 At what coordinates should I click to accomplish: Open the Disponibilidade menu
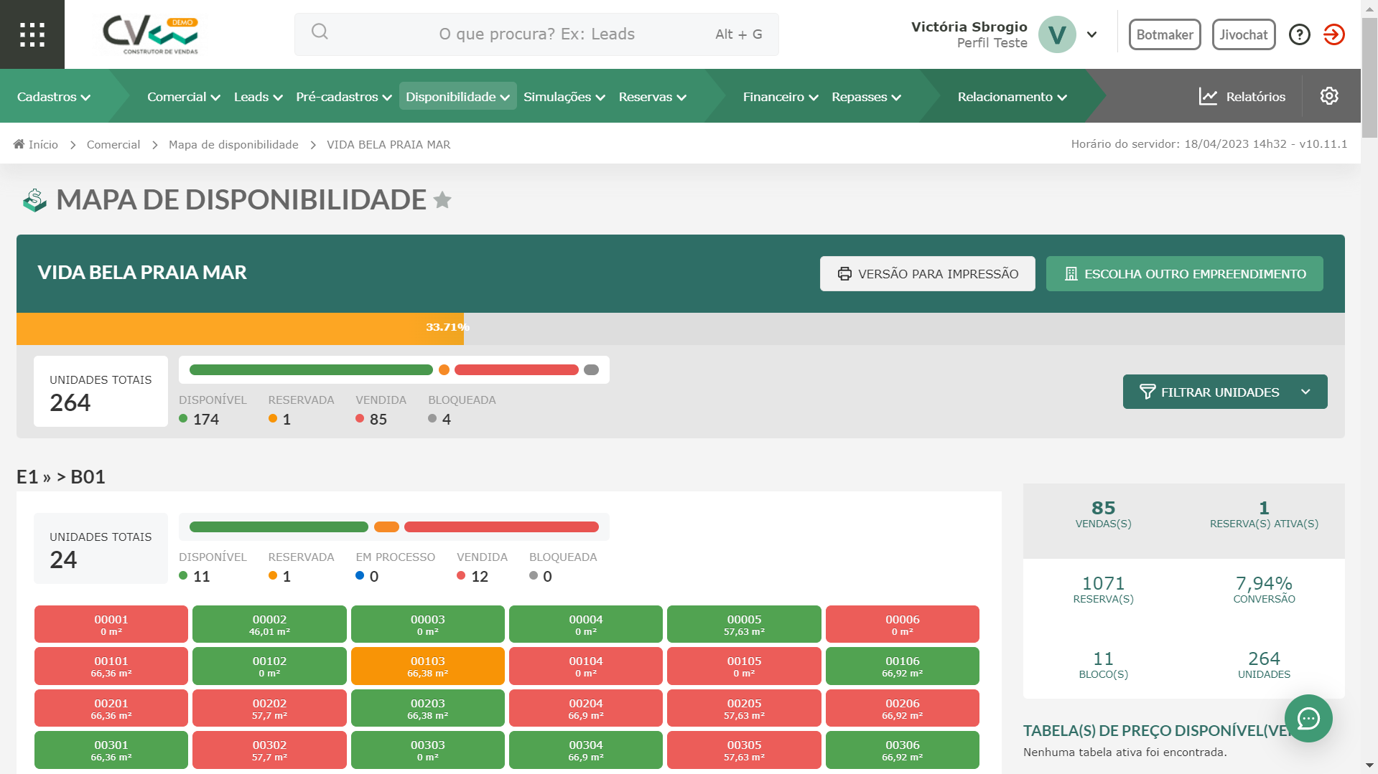click(x=457, y=97)
